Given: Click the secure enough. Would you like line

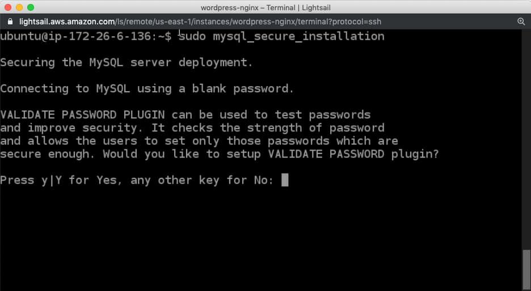Looking at the screenshot, I should (x=220, y=154).
